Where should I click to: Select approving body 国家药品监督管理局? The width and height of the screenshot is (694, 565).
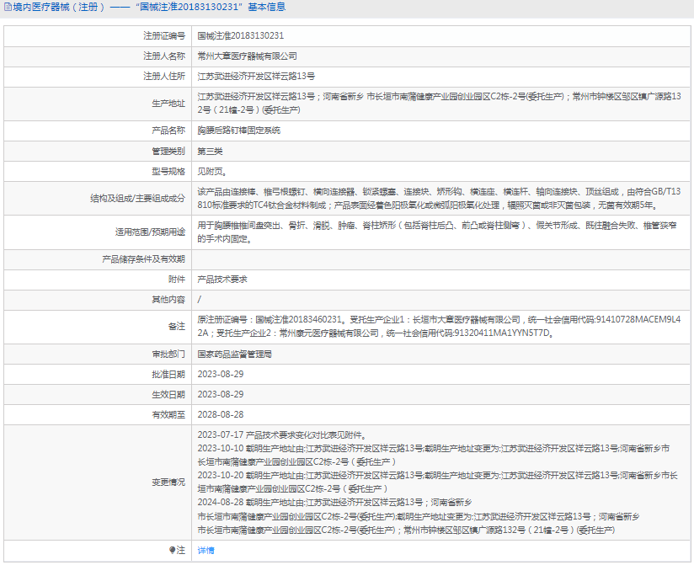(x=235, y=354)
